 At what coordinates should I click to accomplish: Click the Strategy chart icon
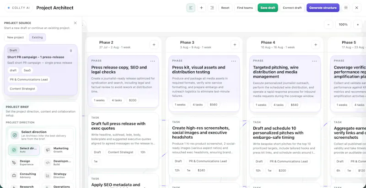point(48,175)
